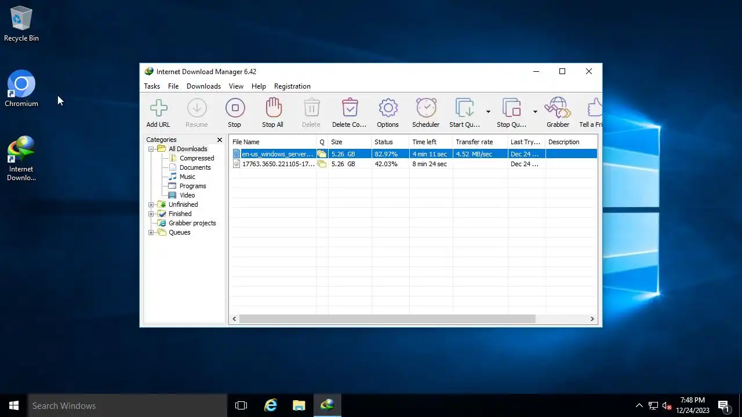Viewport: 742px width, 417px height.
Task: Click horizontal scrollbar left arrow
Action: [x=235, y=319]
